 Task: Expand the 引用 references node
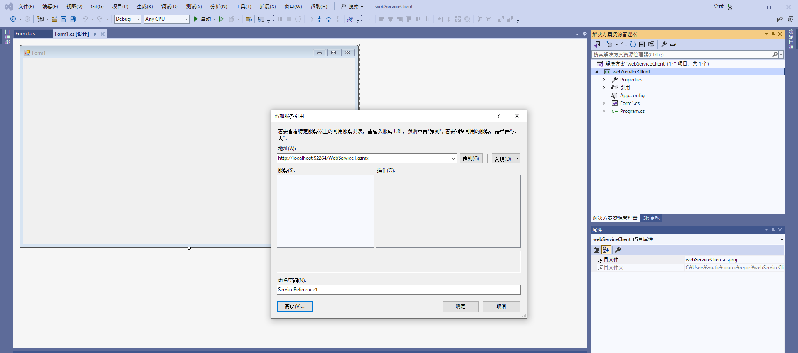click(x=603, y=88)
